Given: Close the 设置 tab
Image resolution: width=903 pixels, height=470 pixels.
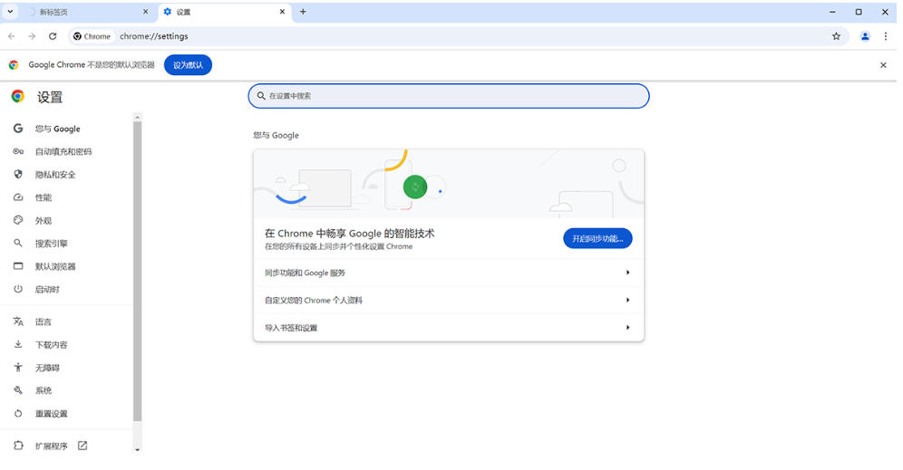Looking at the screenshot, I should click(x=282, y=12).
